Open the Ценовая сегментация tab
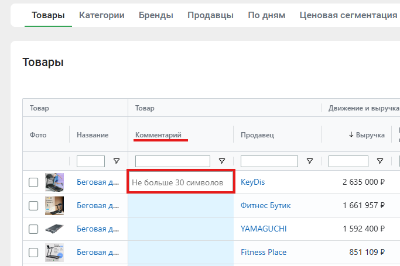 click(x=348, y=15)
